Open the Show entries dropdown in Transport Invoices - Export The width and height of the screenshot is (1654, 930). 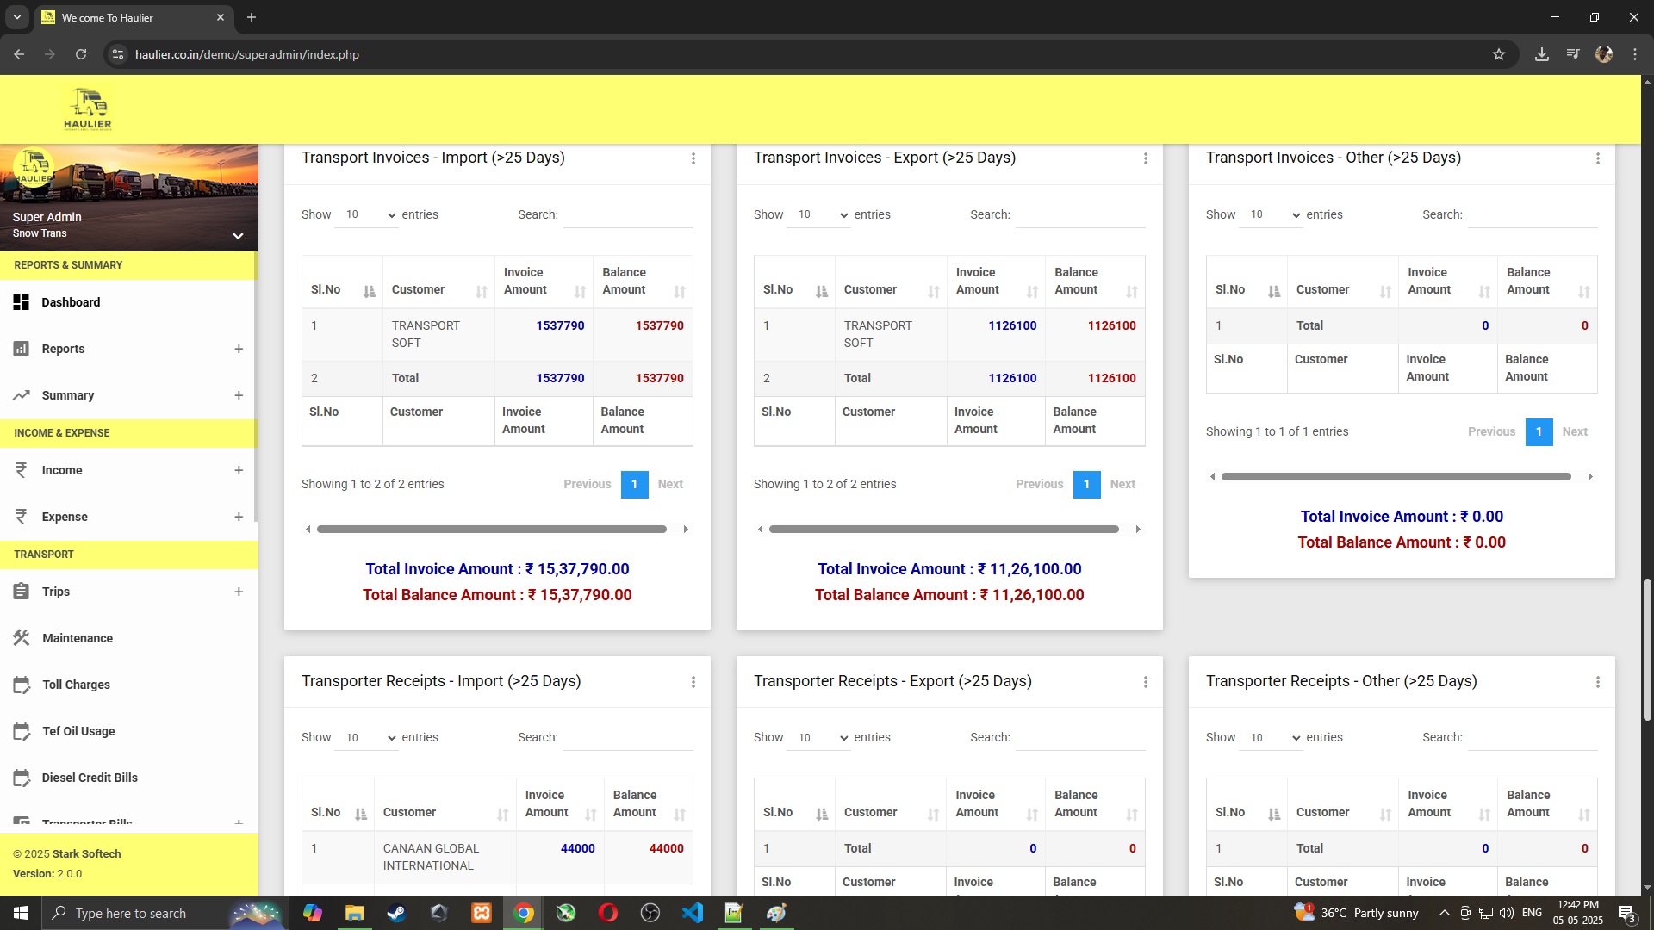tap(818, 214)
